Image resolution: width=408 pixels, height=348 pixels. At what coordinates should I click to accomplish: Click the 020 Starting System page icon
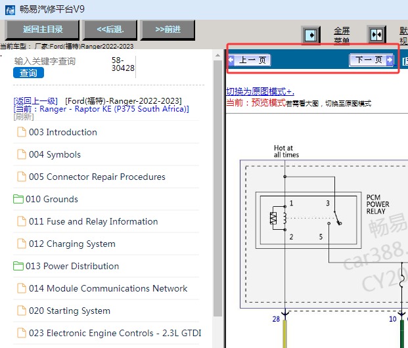pos(22,311)
